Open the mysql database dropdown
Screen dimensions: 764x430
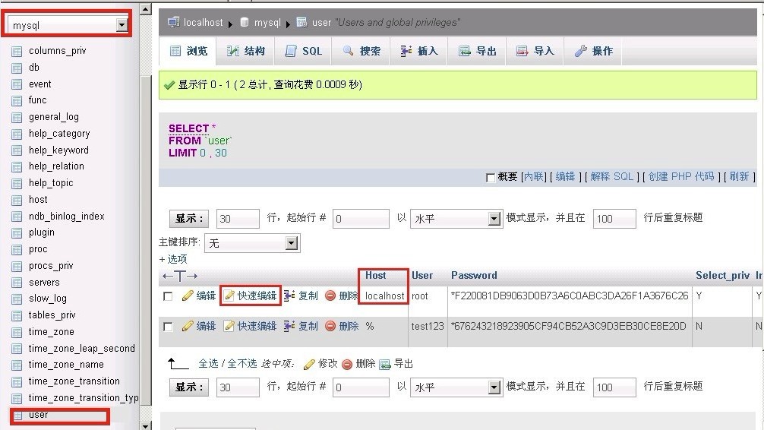pos(122,25)
